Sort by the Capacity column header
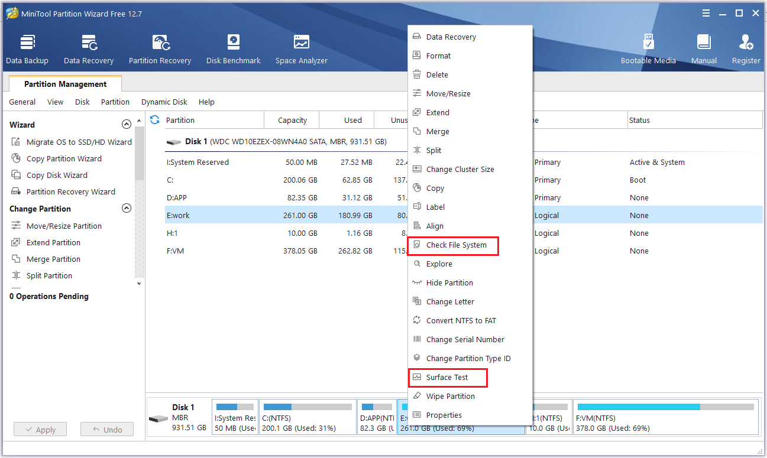767x458 pixels. point(292,120)
